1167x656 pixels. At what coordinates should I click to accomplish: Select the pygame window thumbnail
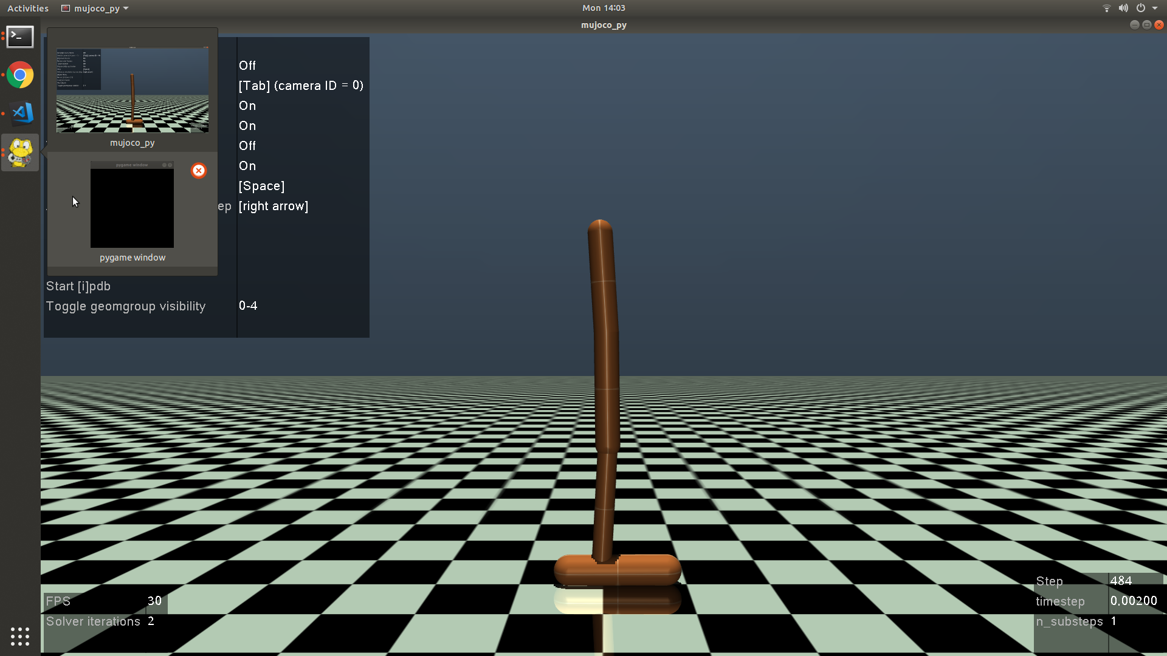[x=132, y=205]
